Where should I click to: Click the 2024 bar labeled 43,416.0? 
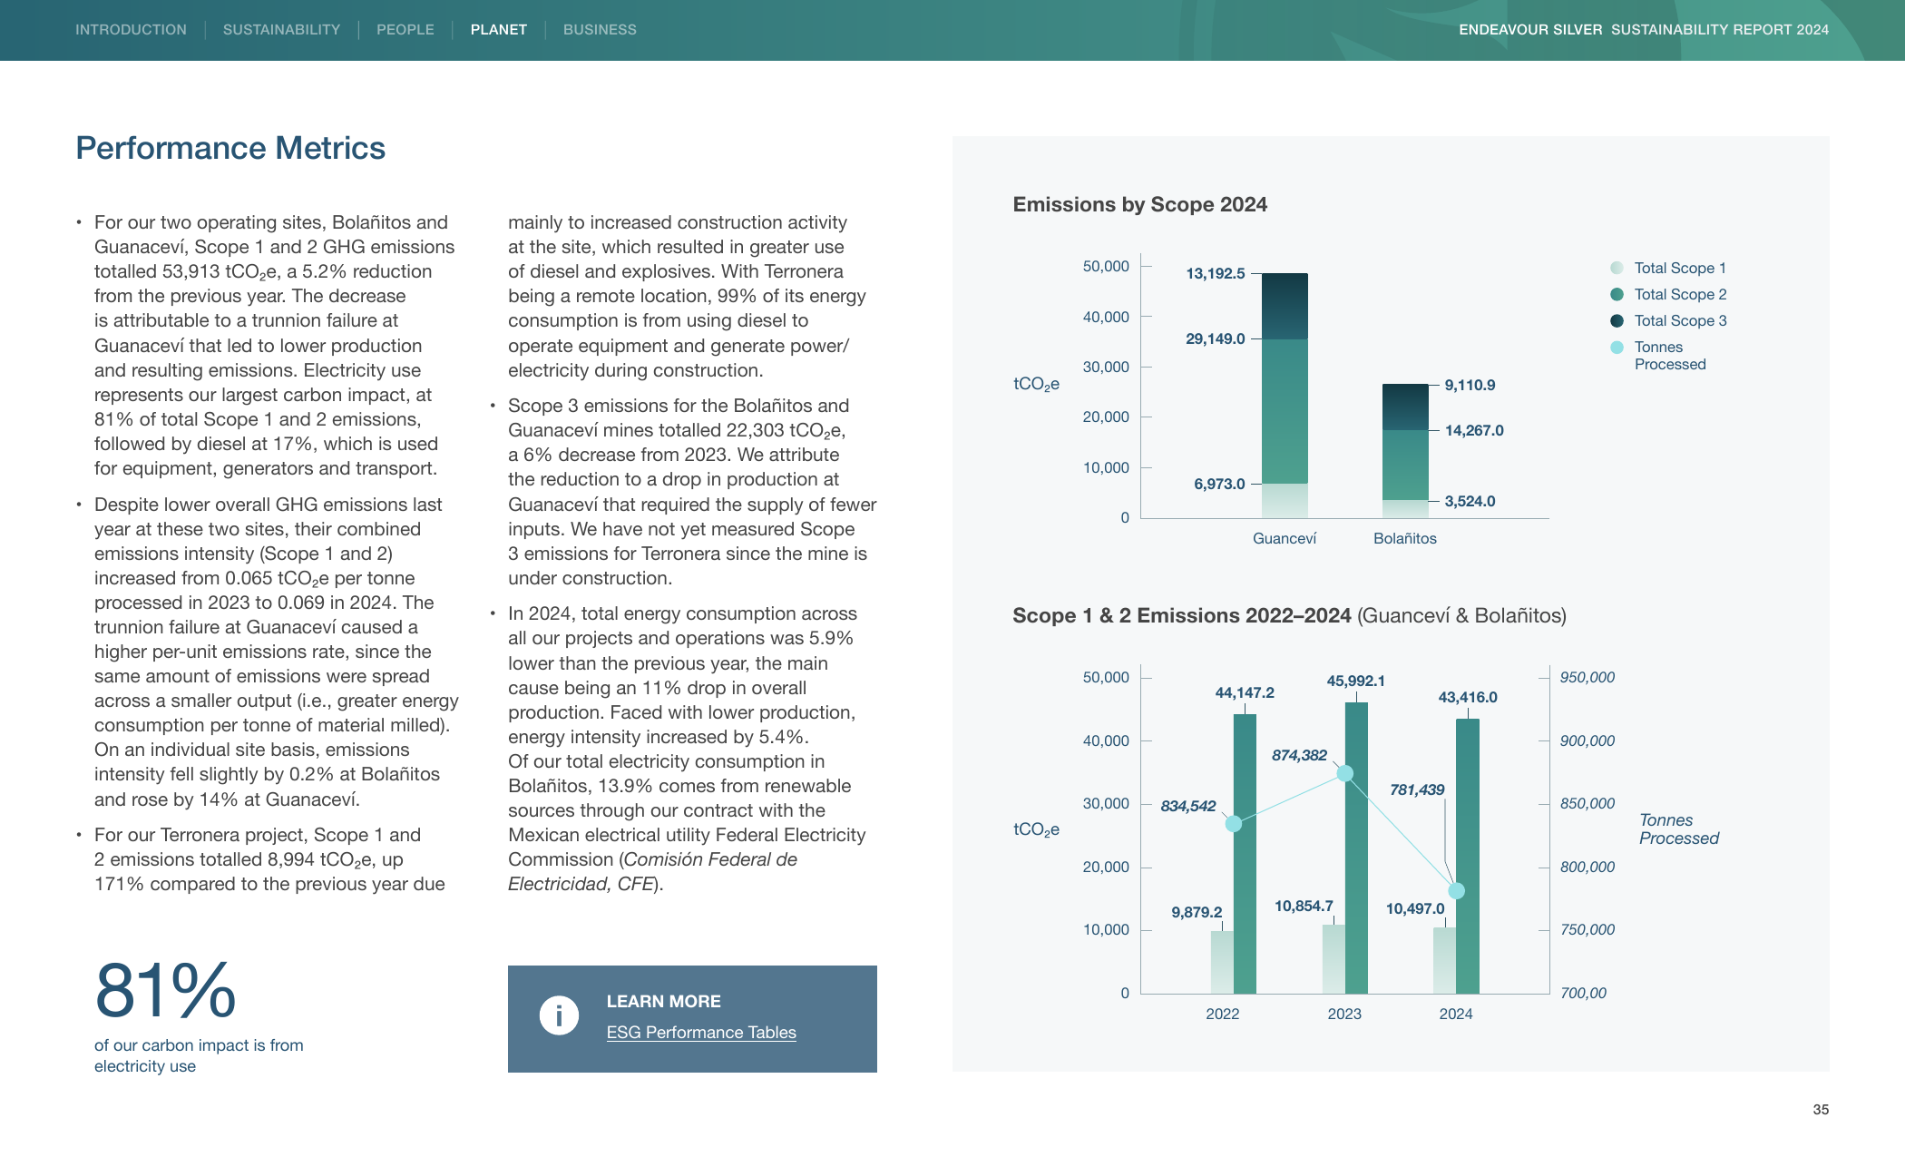pos(1468,856)
